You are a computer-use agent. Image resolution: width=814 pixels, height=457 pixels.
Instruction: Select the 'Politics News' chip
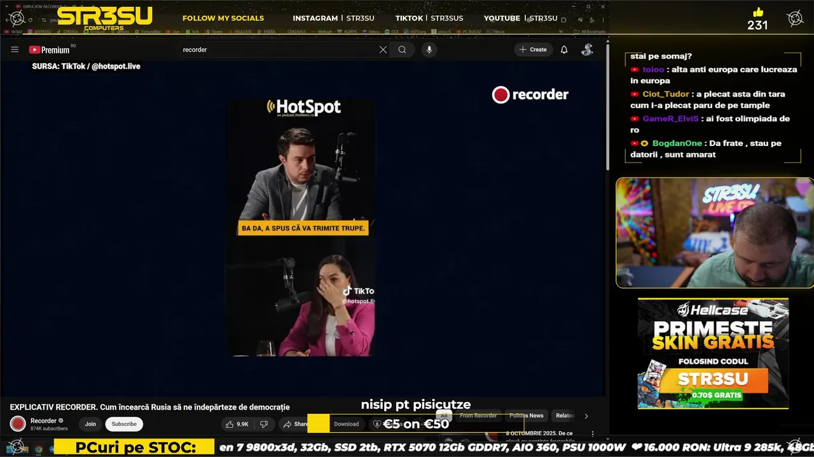pyautogui.click(x=527, y=416)
